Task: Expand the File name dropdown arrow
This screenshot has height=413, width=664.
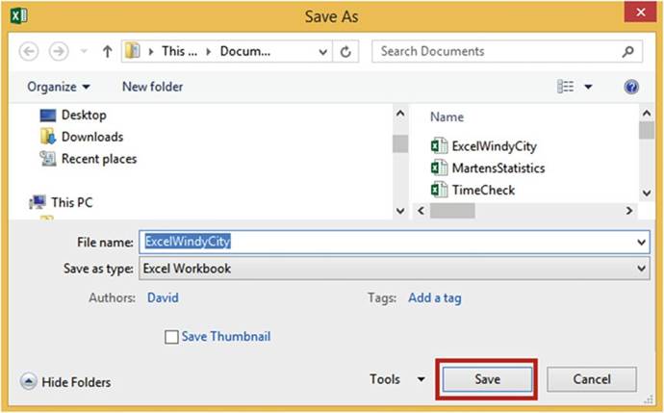Action: (642, 243)
